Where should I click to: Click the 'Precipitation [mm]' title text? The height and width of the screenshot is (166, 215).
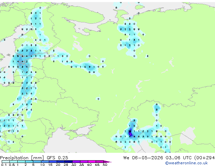point(22,158)
